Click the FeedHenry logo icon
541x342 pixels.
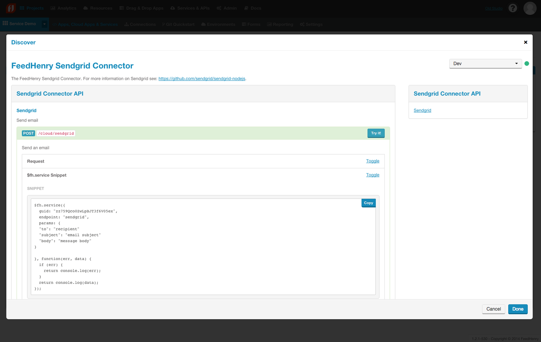[x=11, y=8]
